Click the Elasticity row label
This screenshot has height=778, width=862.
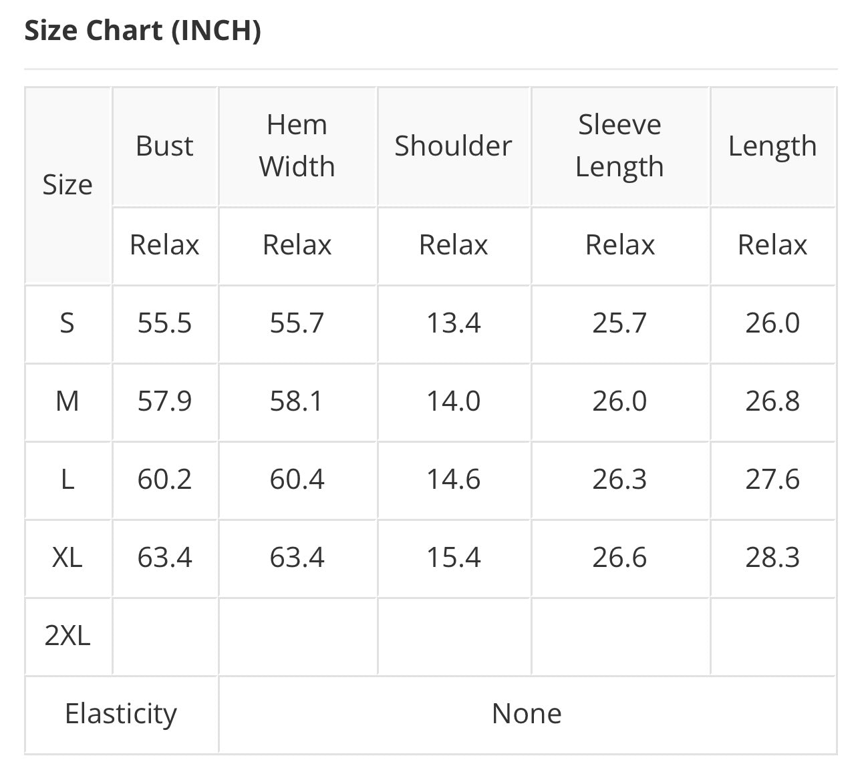tap(121, 714)
